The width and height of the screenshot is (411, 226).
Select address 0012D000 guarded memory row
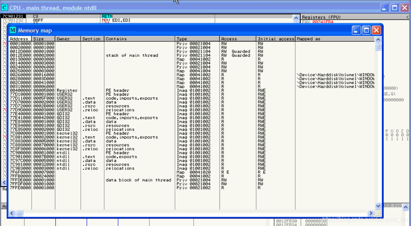(x=192, y=52)
